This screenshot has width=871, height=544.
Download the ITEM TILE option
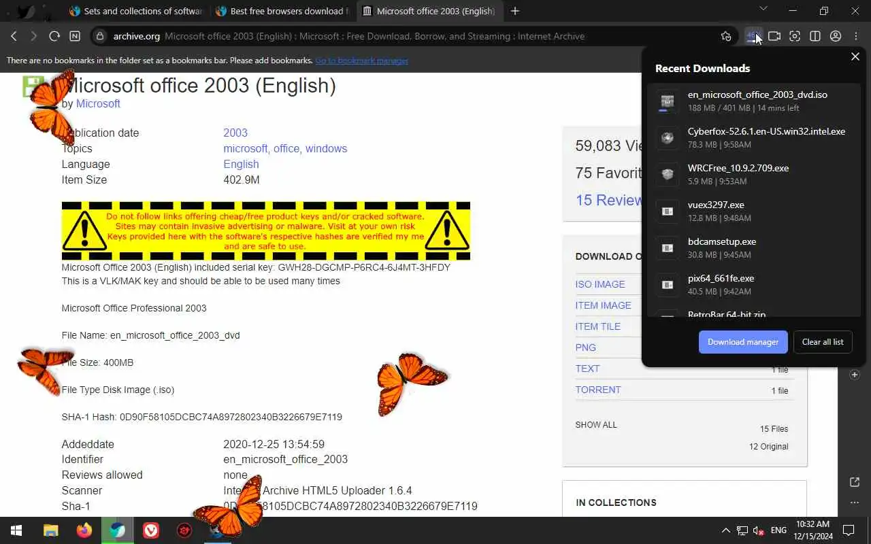(597, 326)
